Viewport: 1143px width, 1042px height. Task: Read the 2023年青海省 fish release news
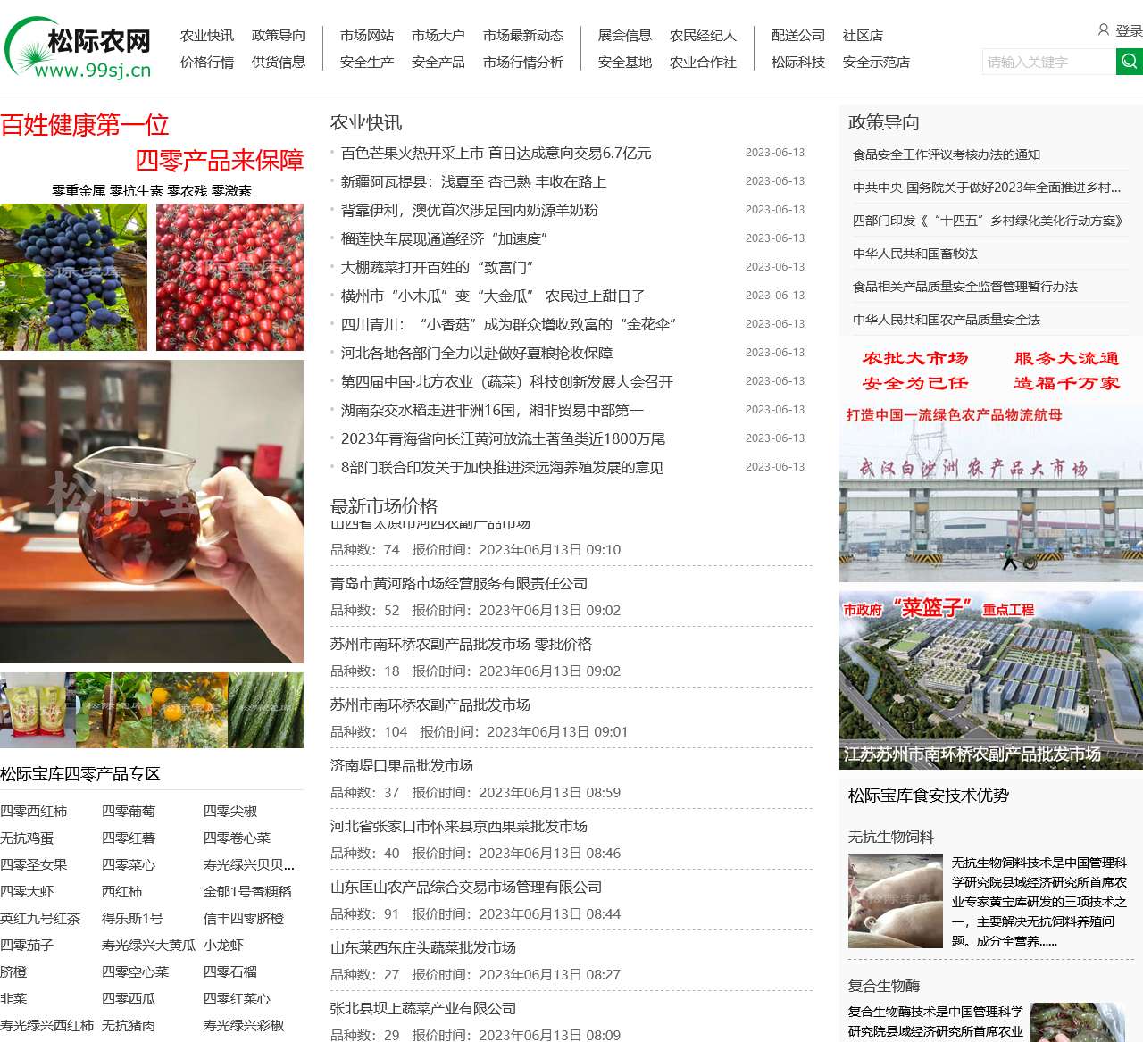point(503,439)
